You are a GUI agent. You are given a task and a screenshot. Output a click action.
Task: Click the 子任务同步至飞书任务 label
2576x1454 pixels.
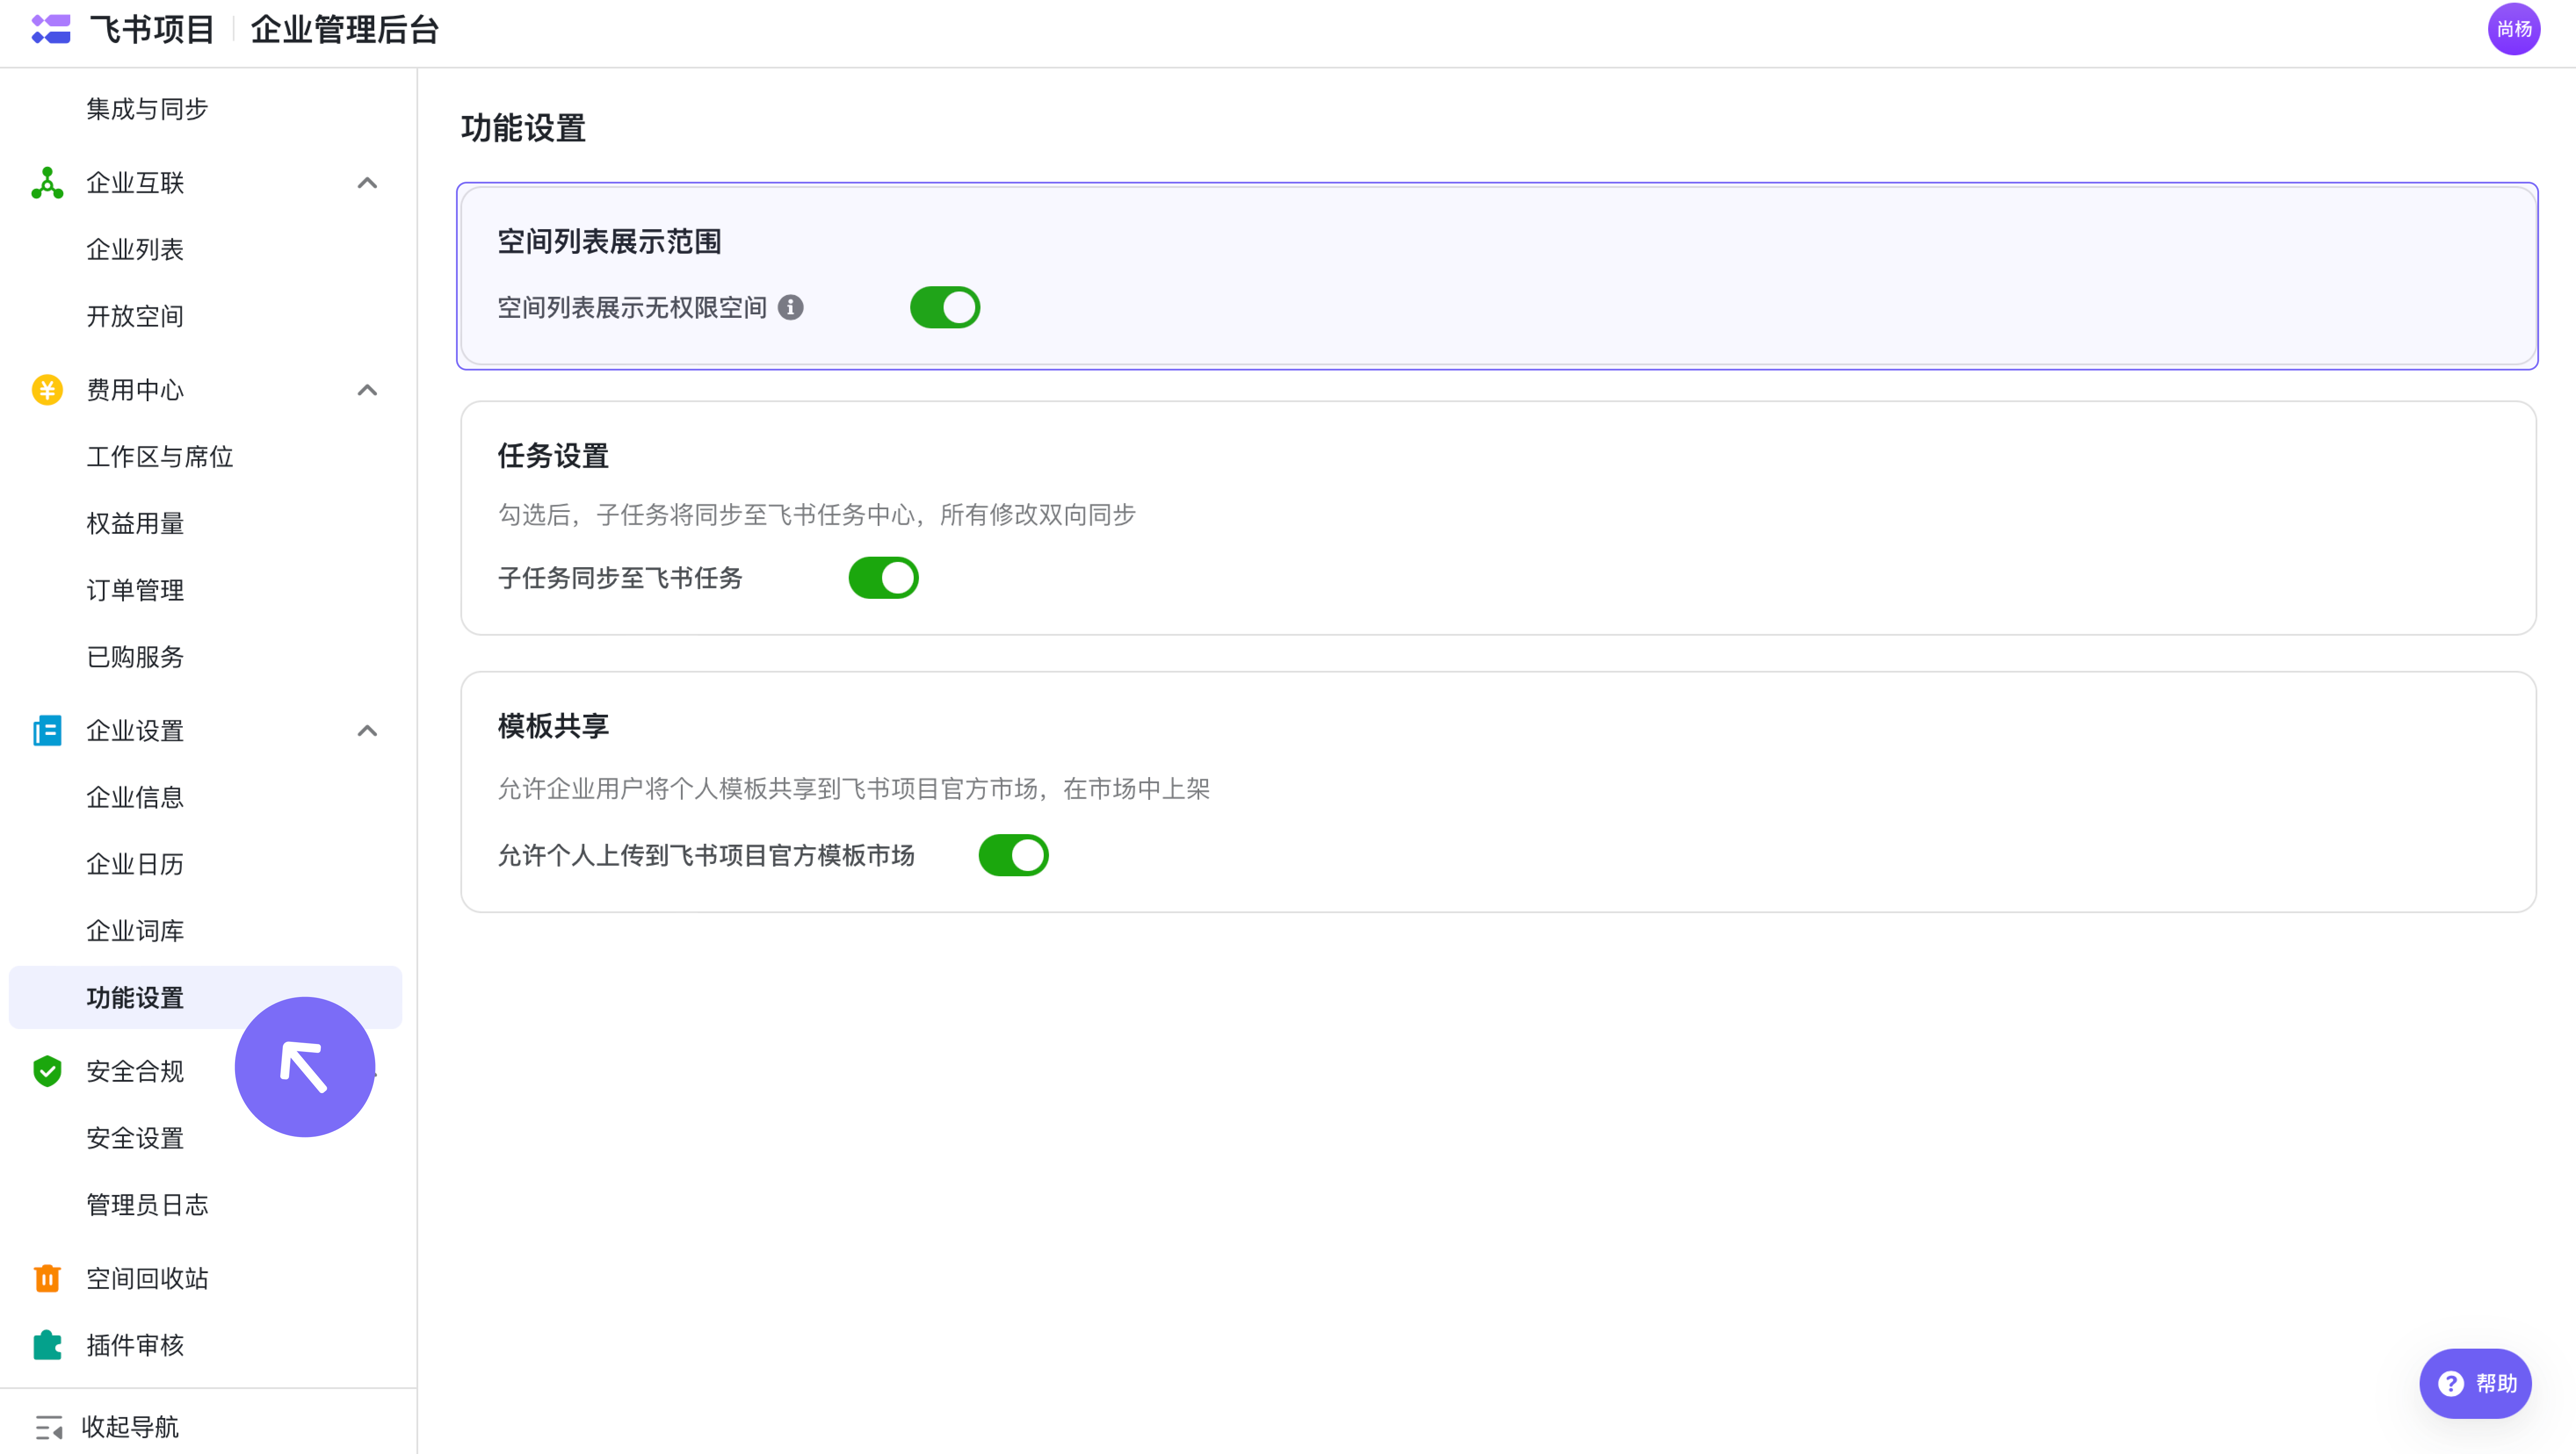pyautogui.click(x=620, y=579)
